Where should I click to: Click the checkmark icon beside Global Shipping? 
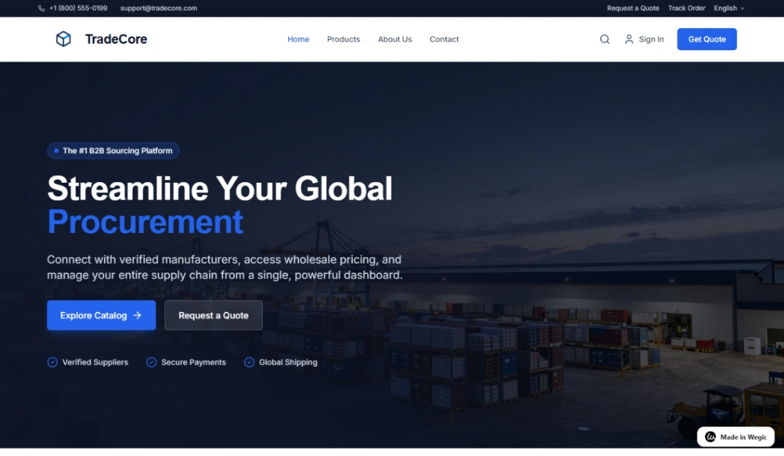(x=249, y=362)
